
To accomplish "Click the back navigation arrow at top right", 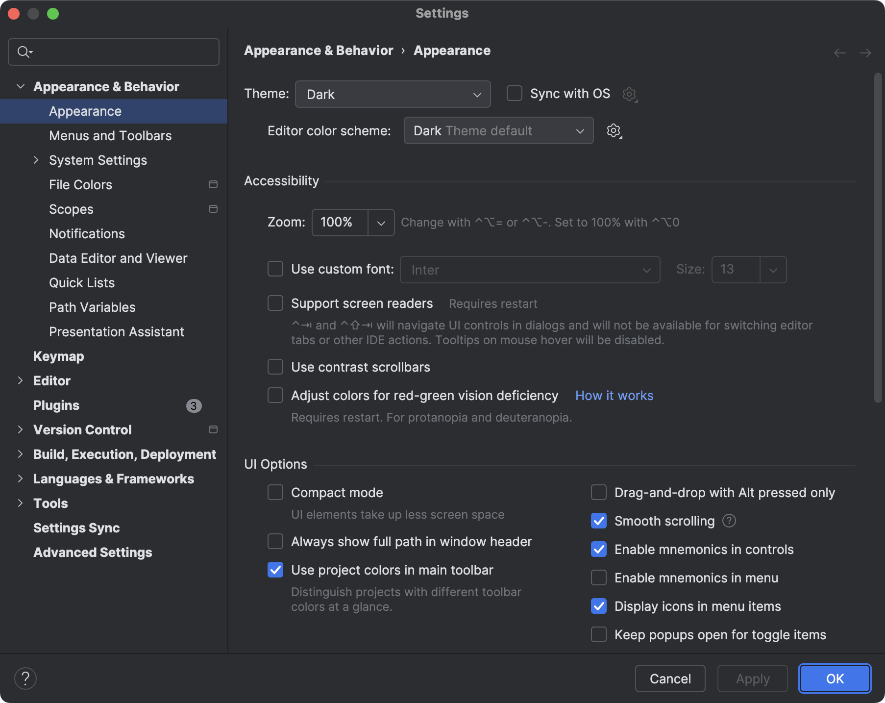I will point(839,52).
